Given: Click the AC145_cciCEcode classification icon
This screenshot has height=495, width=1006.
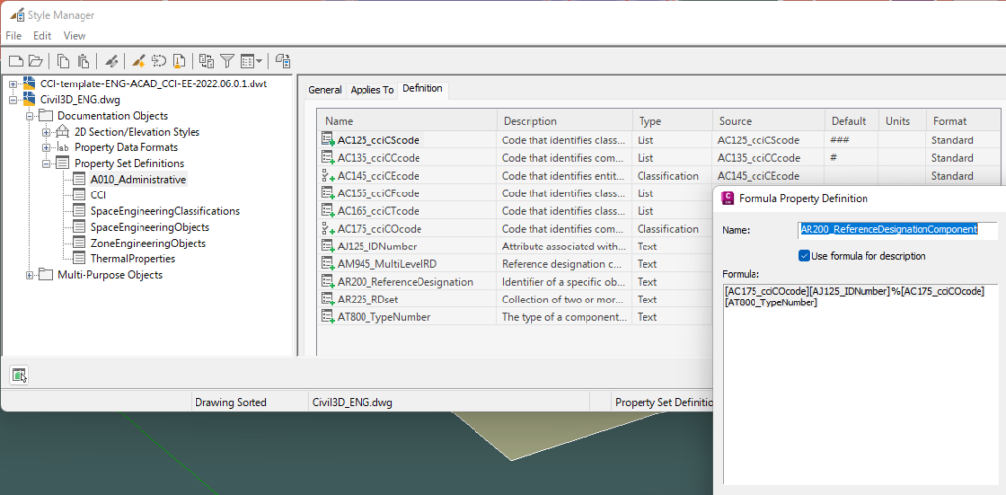Looking at the screenshot, I should (x=328, y=176).
